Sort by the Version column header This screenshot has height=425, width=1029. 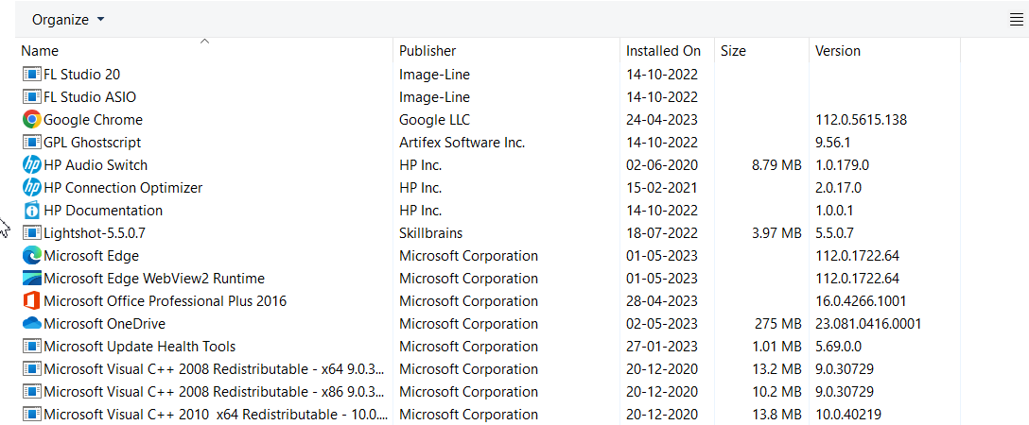(838, 51)
